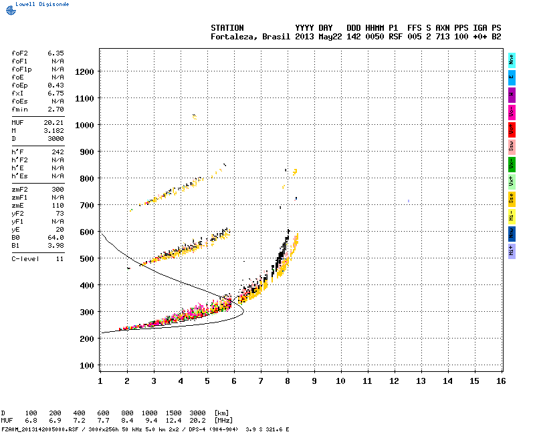Image resolution: width=535 pixels, height=434 pixels.
Task: Click the h'F value 242
Action: (x=58, y=152)
